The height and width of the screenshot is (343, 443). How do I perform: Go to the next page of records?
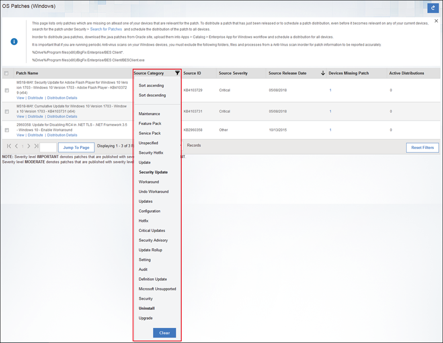click(x=29, y=146)
